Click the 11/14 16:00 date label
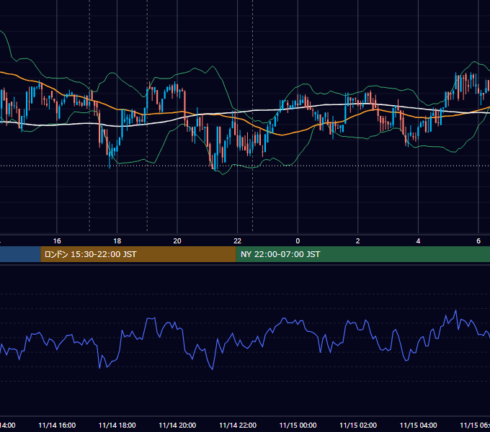This screenshot has height=432, width=490. [x=57, y=425]
